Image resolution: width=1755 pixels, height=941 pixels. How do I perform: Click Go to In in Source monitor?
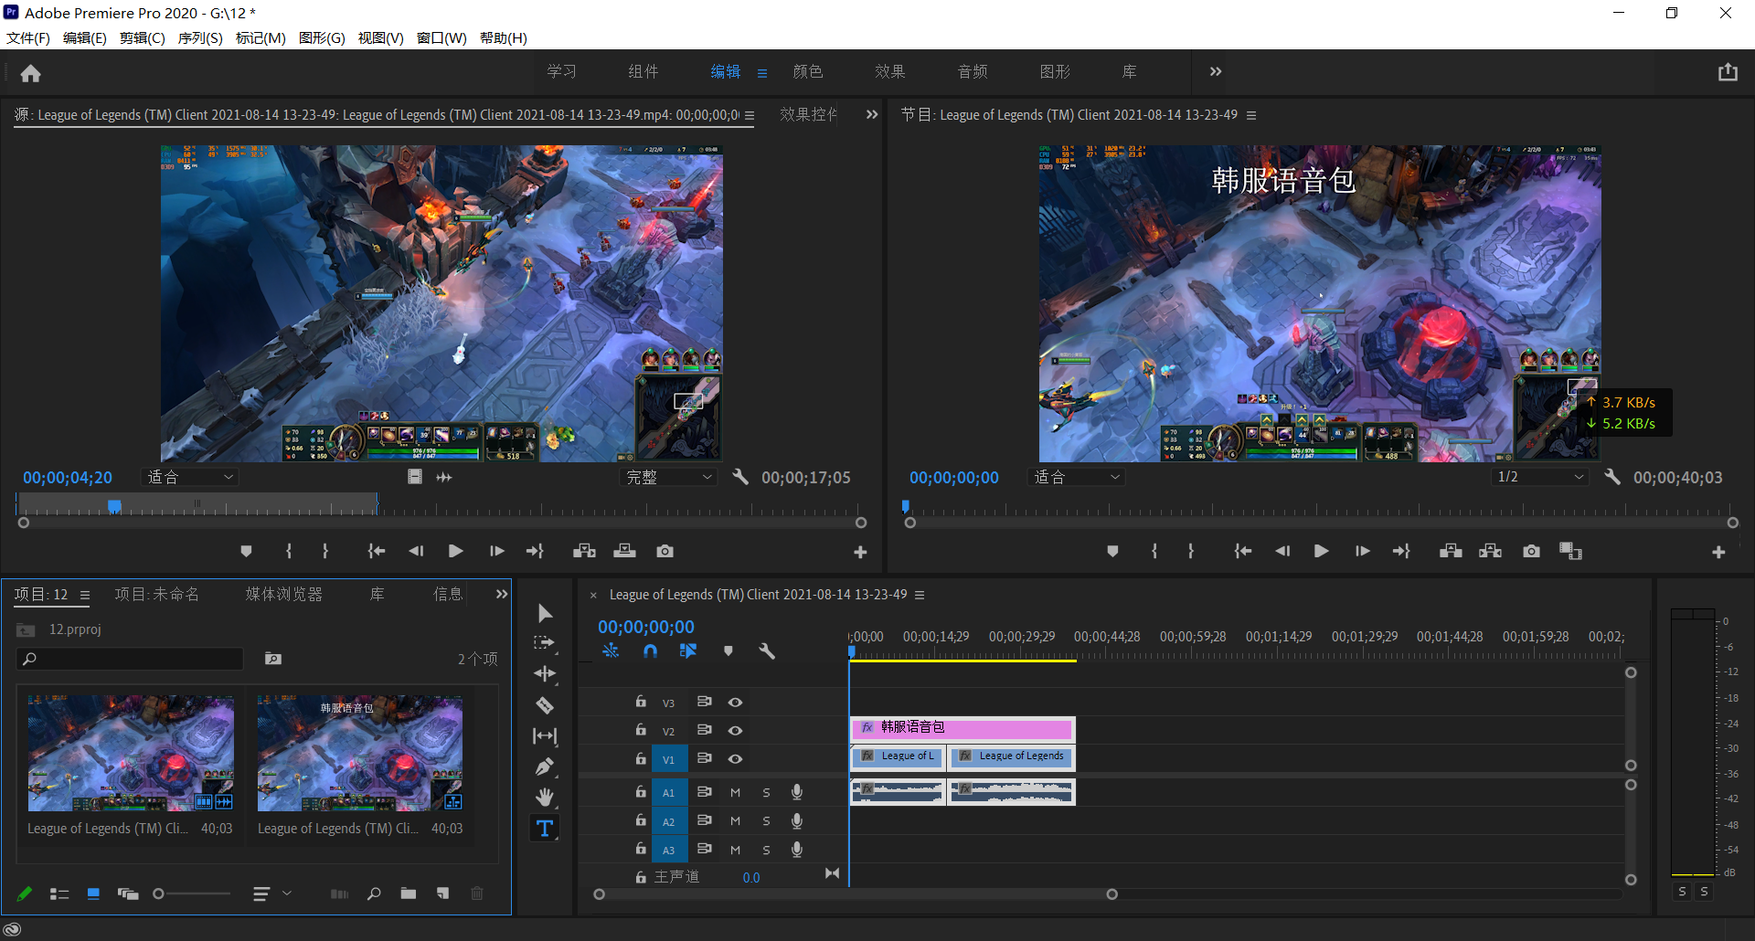[377, 551]
